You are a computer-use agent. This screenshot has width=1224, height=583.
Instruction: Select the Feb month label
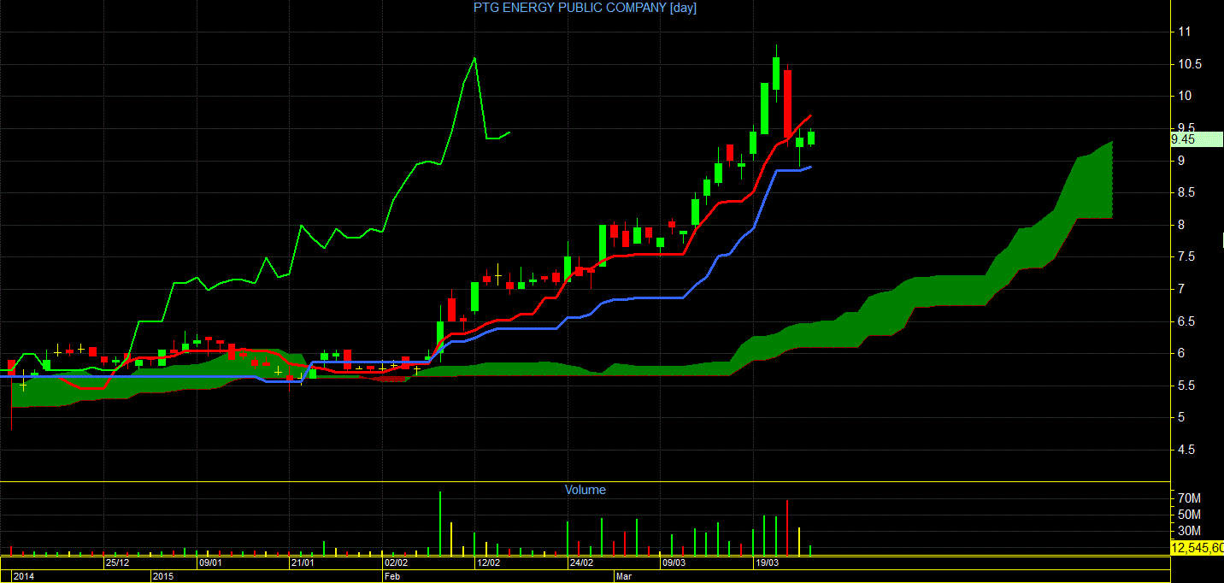392,577
